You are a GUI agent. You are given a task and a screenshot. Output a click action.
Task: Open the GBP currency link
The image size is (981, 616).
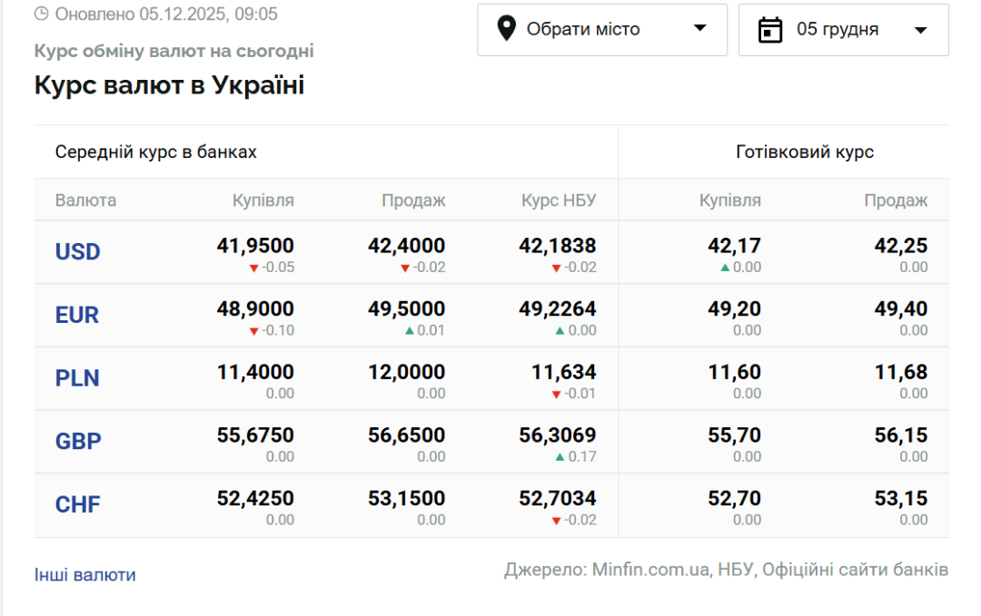point(78,442)
